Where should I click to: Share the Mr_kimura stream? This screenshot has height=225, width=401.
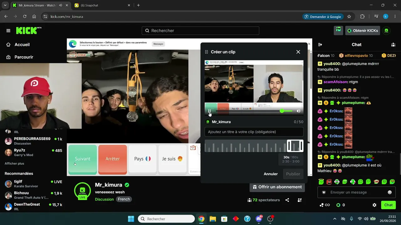(287, 200)
